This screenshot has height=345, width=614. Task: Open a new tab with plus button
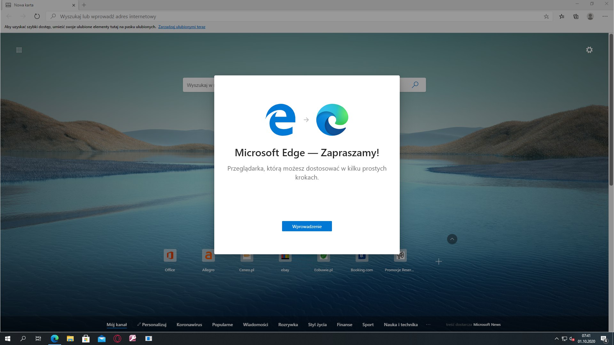tap(84, 5)
